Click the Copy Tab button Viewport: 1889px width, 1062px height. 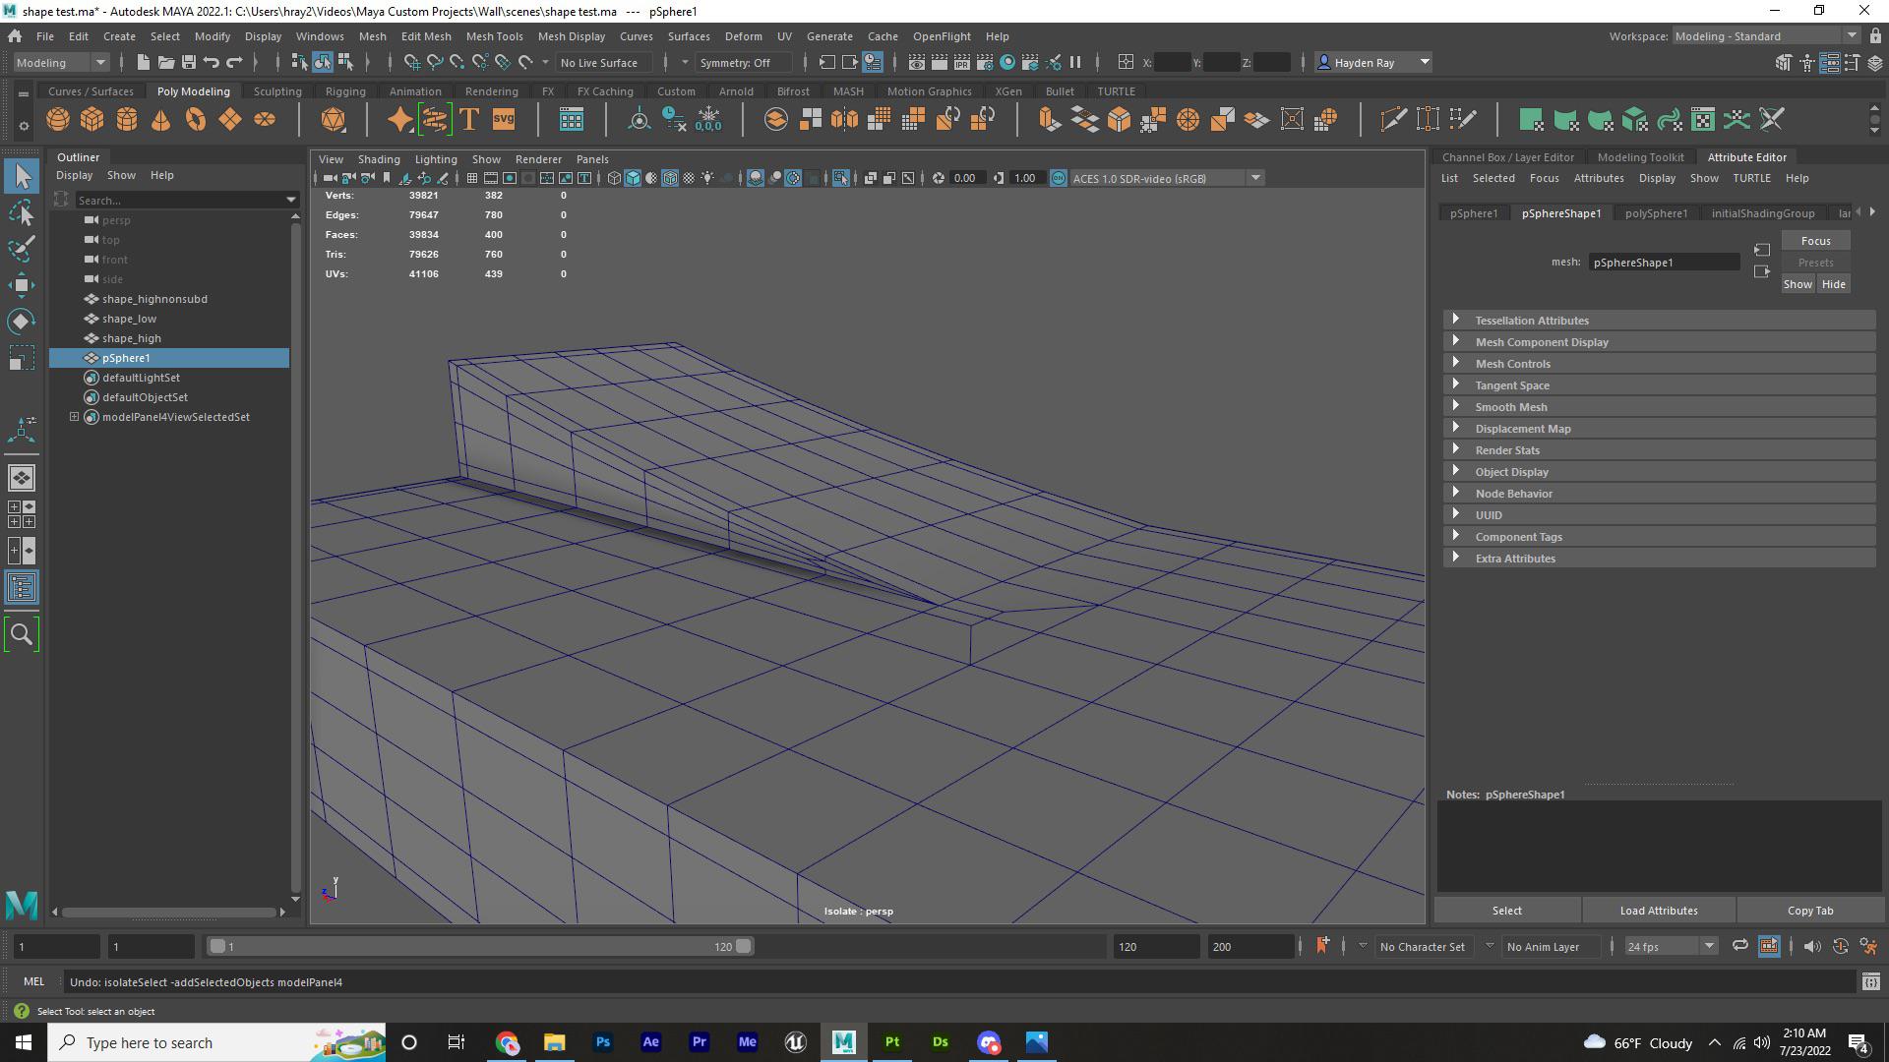tap(1811, 910)
